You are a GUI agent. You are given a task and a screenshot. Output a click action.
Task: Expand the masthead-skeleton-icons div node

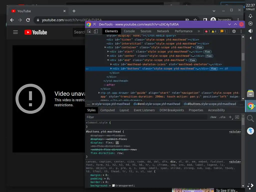click(111, 64)
